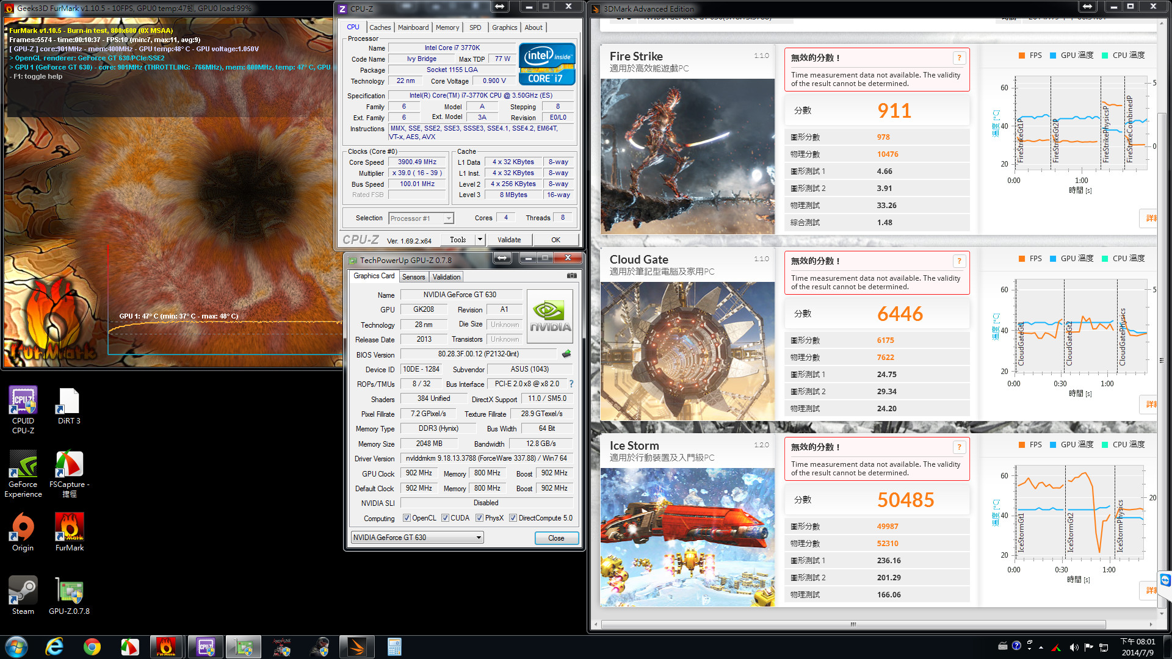Open Fire Strike details button
The image size is (1172, 659).
click(x=1149, y=218)
